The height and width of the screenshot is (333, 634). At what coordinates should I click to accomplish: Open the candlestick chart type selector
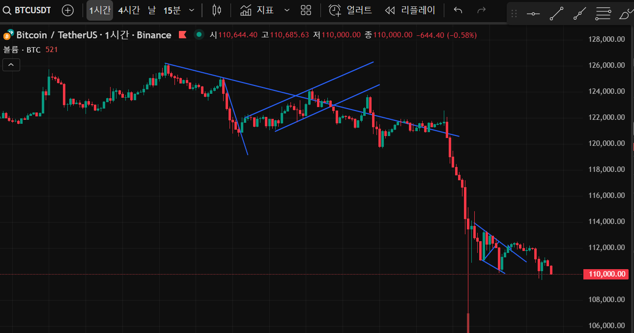click(217, 10)
